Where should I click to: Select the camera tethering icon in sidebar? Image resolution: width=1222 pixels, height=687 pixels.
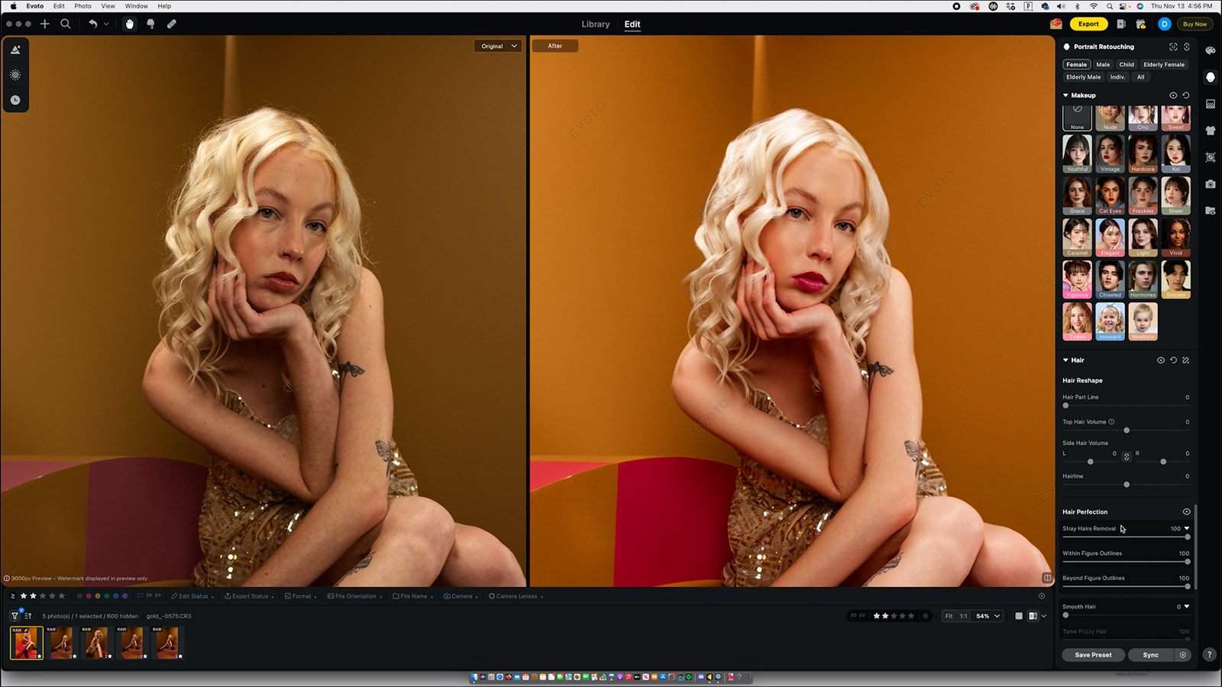(1211, 184)
